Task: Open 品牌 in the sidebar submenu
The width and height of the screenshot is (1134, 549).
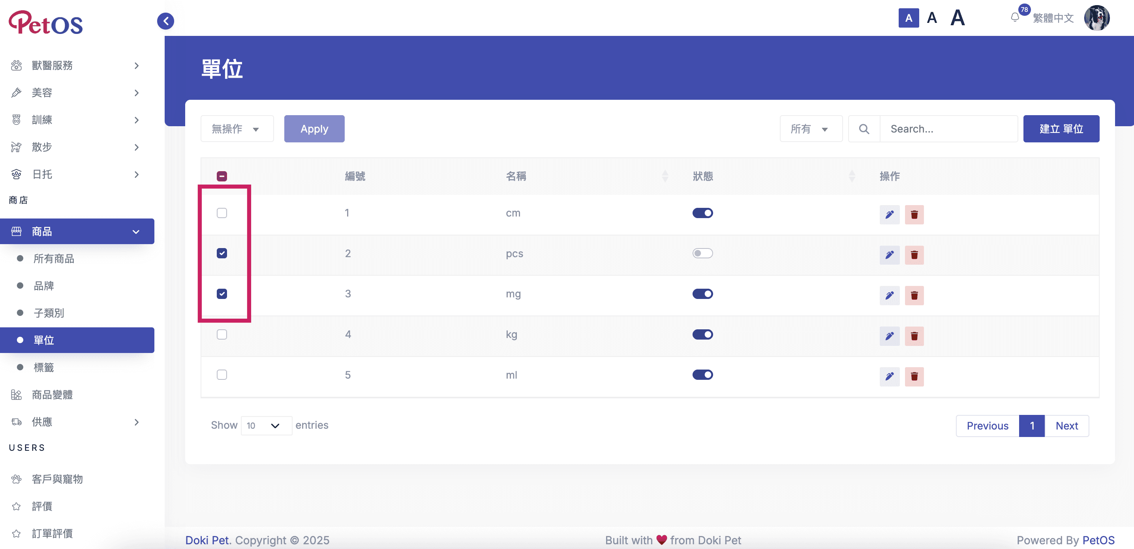Action: tap(44, 286)
